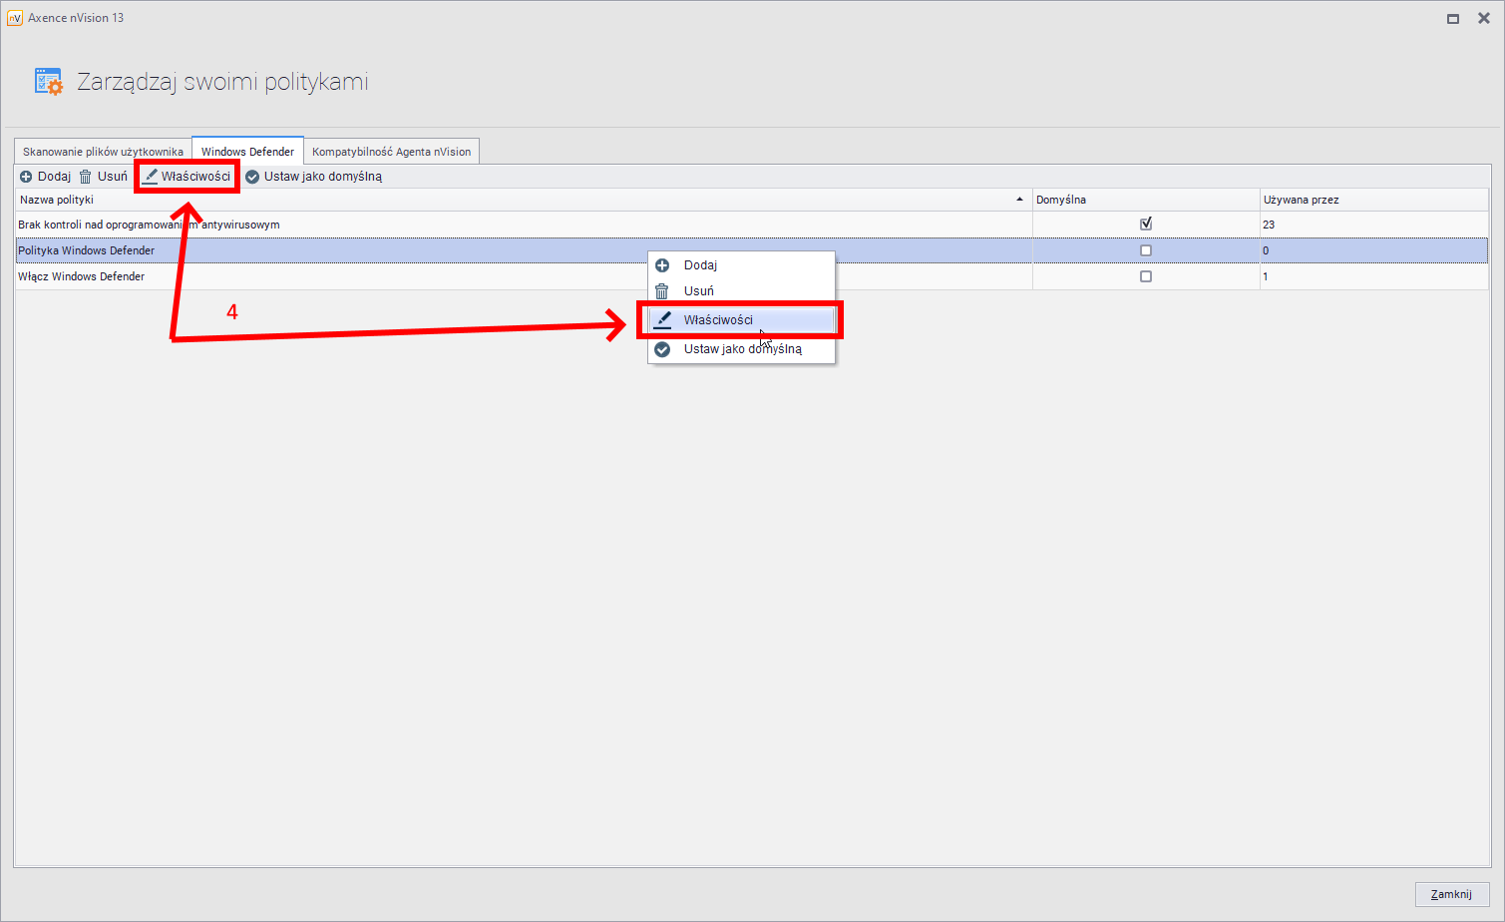Image resolution: width=1505 pixels, height=922 pixels.
Task: Switch to Skanowanie plików użytkownika tab
Action: tap(103, 152)
